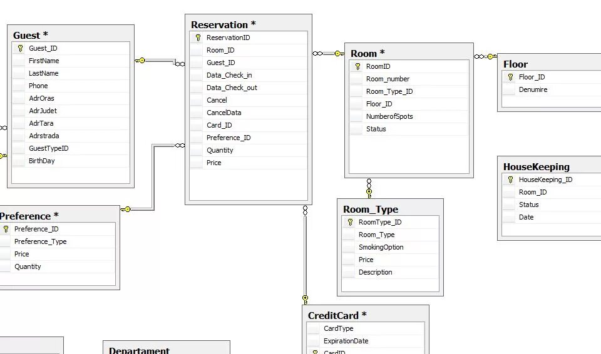Screen dimensions: 601x354
Task: Select Quantity column in Preference table
Action: pyautogui.click(x=58, y=266)
